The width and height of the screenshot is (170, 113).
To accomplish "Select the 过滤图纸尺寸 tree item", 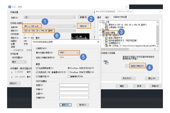I will pyautogui.click(x=114, y=43).
